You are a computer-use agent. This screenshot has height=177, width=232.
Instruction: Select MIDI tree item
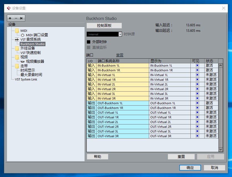click(x=24, y=31)
